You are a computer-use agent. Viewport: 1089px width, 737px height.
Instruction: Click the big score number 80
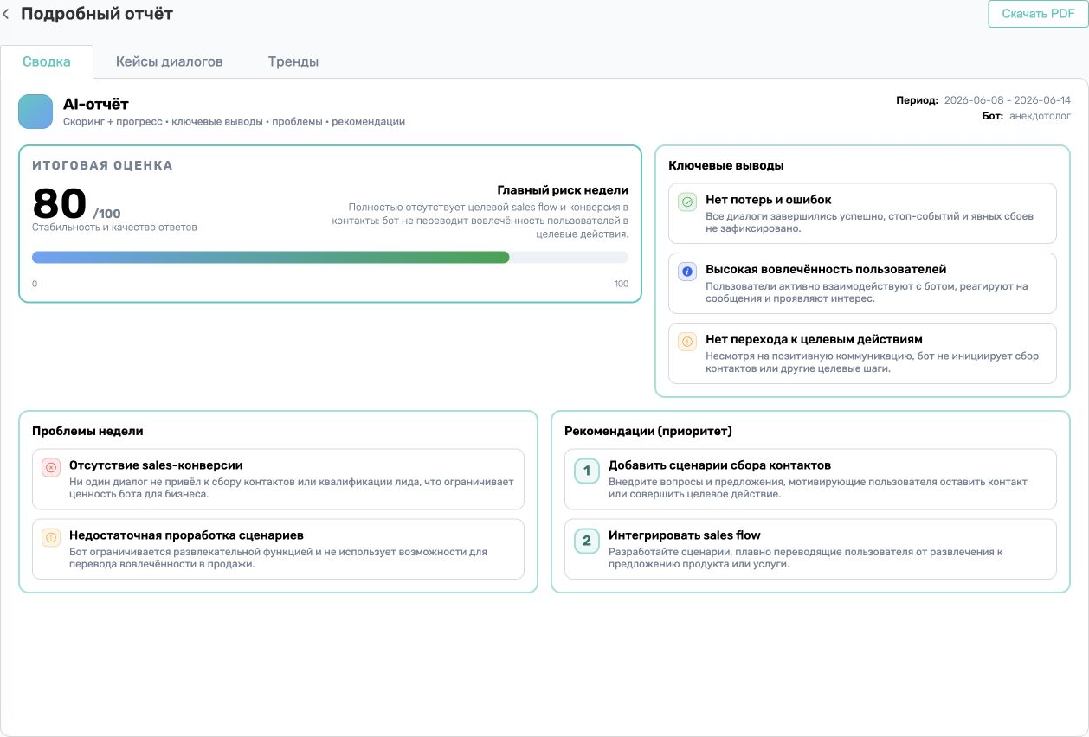[60, 204]
